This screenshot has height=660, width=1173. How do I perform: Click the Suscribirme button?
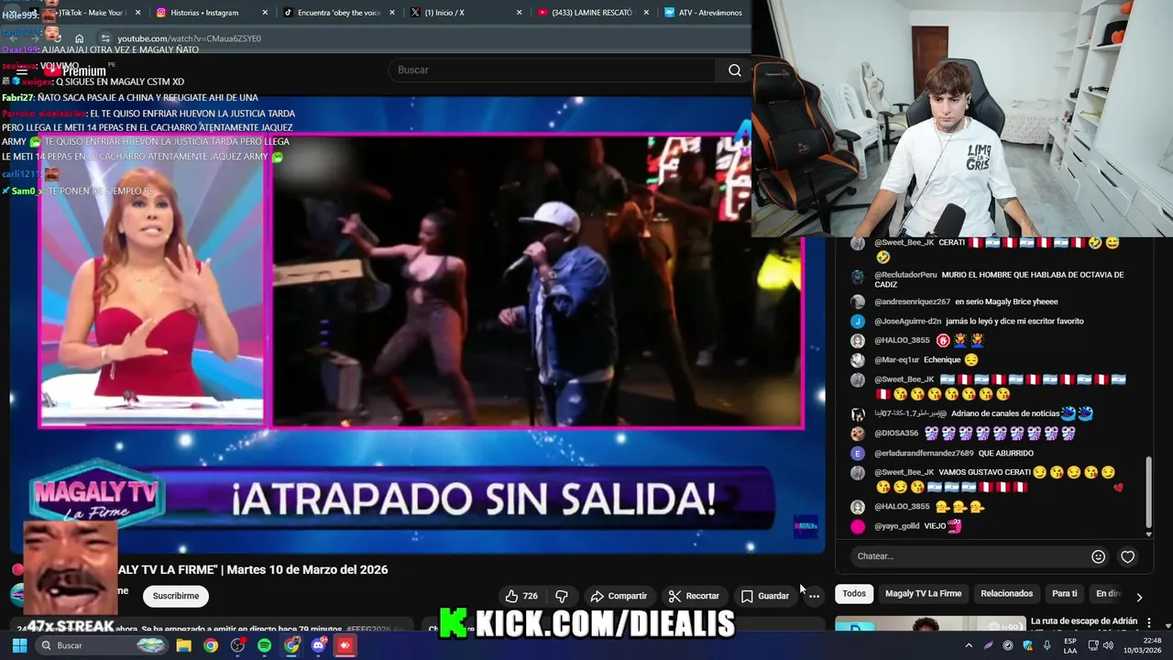(x=176, y=596)
